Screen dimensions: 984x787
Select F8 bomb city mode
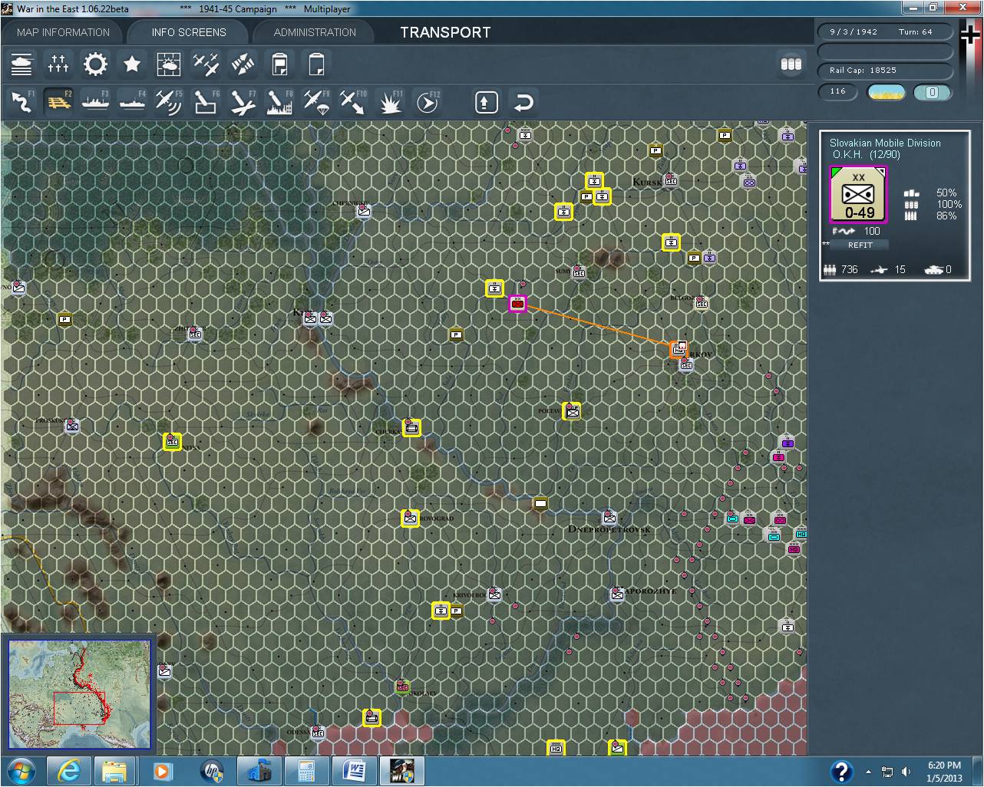click(x=279, y=101)
